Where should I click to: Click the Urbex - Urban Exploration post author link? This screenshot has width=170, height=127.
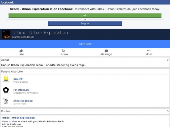pos(18,118)
